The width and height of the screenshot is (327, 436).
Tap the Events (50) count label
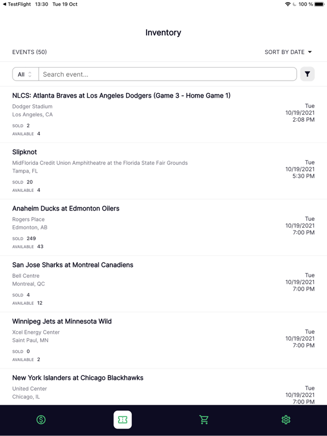point(30,52)
